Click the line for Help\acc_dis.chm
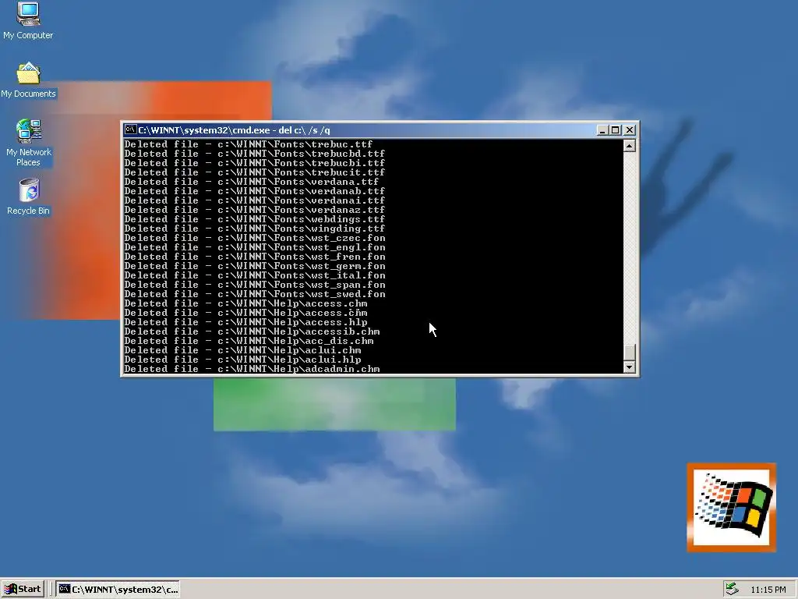 (x=249, y=341)
